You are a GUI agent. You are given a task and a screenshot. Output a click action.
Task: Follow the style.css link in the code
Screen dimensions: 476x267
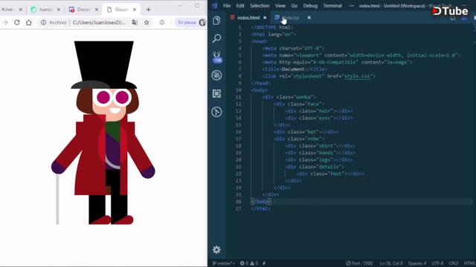[357, 76]
